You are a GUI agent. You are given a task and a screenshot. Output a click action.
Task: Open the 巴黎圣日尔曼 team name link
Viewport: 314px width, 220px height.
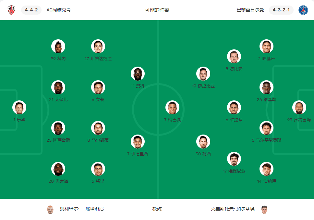pyautogui.click(x=250, y=10)
